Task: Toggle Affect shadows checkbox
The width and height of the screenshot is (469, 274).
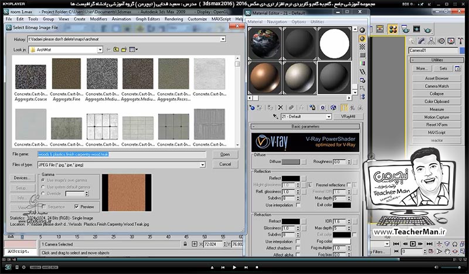Action: tap(298, 248)
